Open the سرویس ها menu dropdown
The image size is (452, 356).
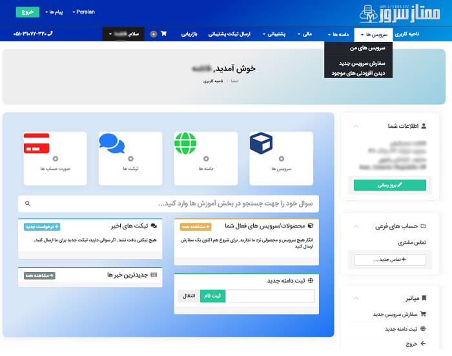373,34
